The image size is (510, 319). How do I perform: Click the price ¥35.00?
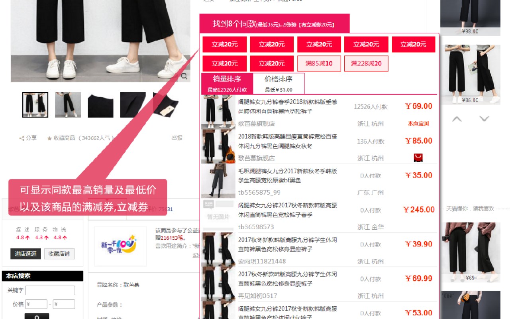[x=418, y=175]
